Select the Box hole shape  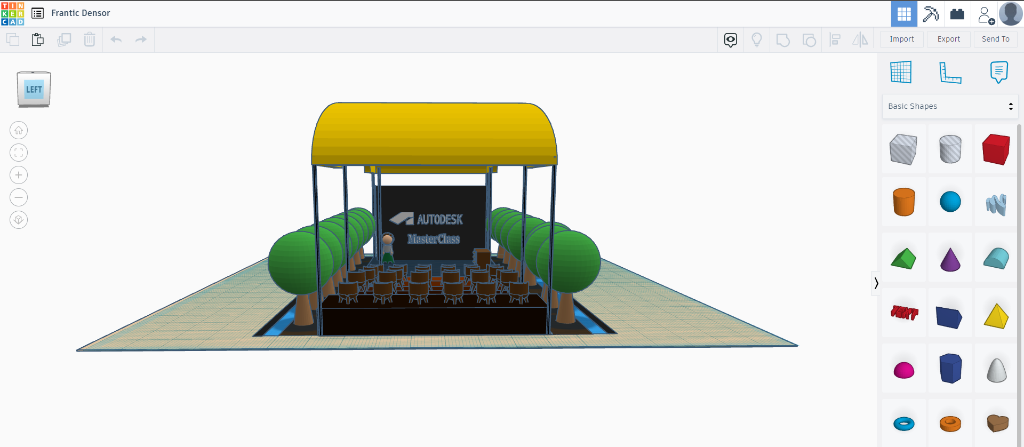903,149
